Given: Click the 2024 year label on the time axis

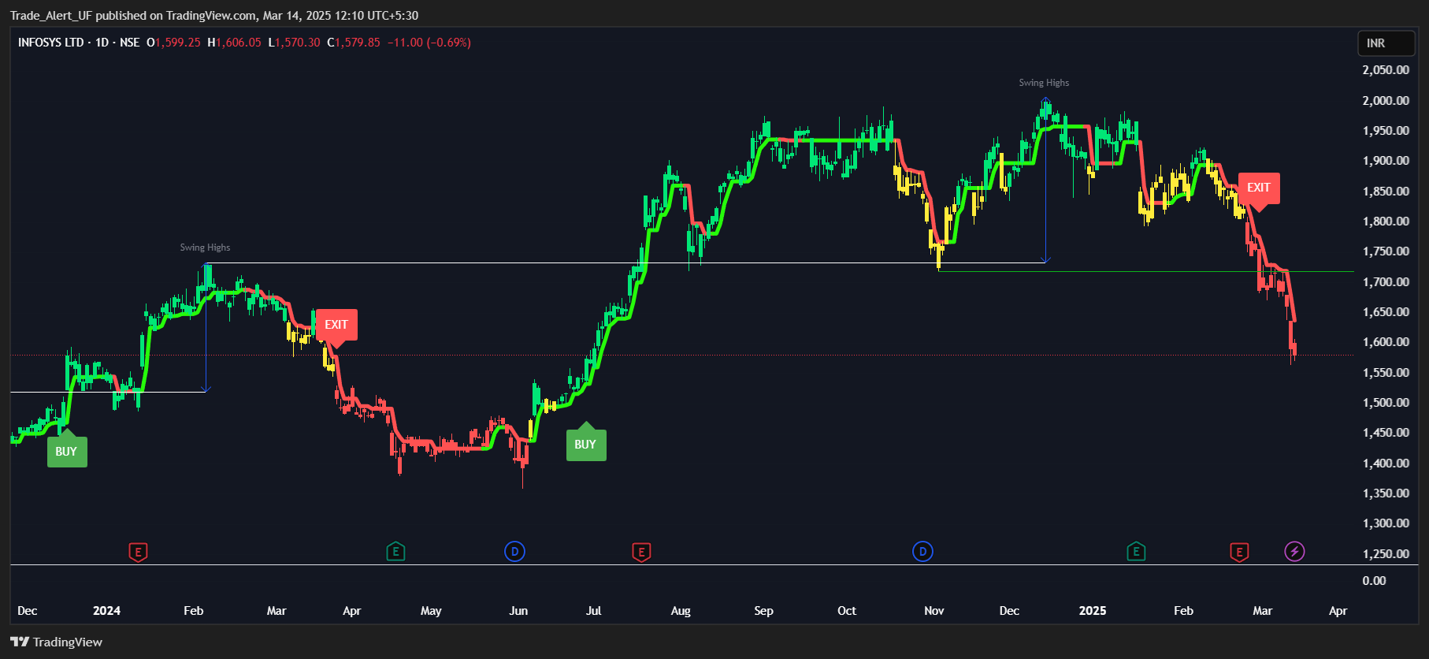Looking at the screenshot, I should [107, 611].
